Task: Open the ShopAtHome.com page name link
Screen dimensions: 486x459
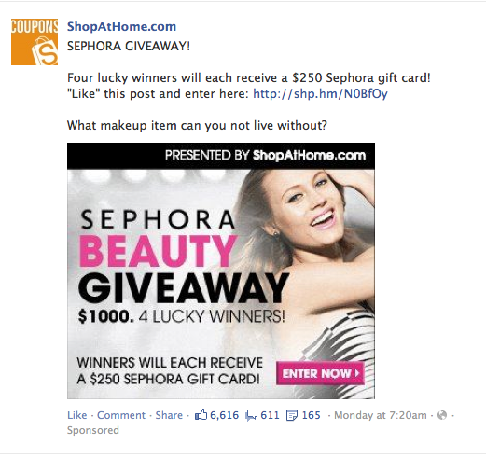Action: point(121,26)
